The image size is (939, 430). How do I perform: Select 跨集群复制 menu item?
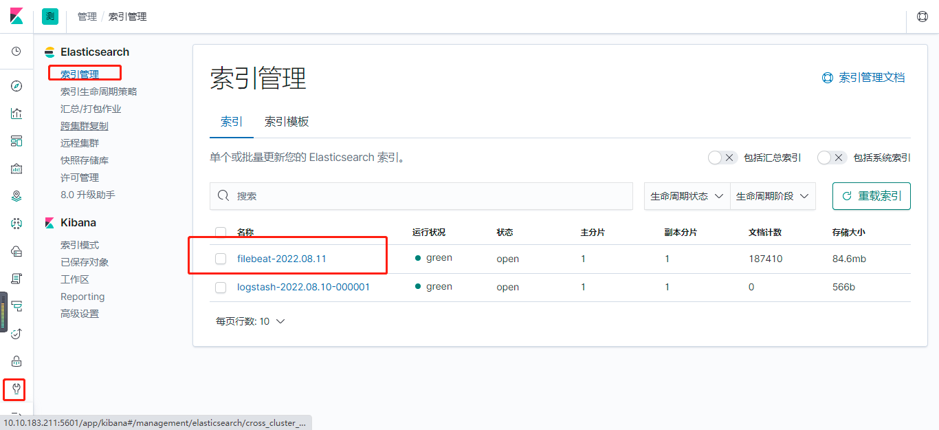click(85, 126)
